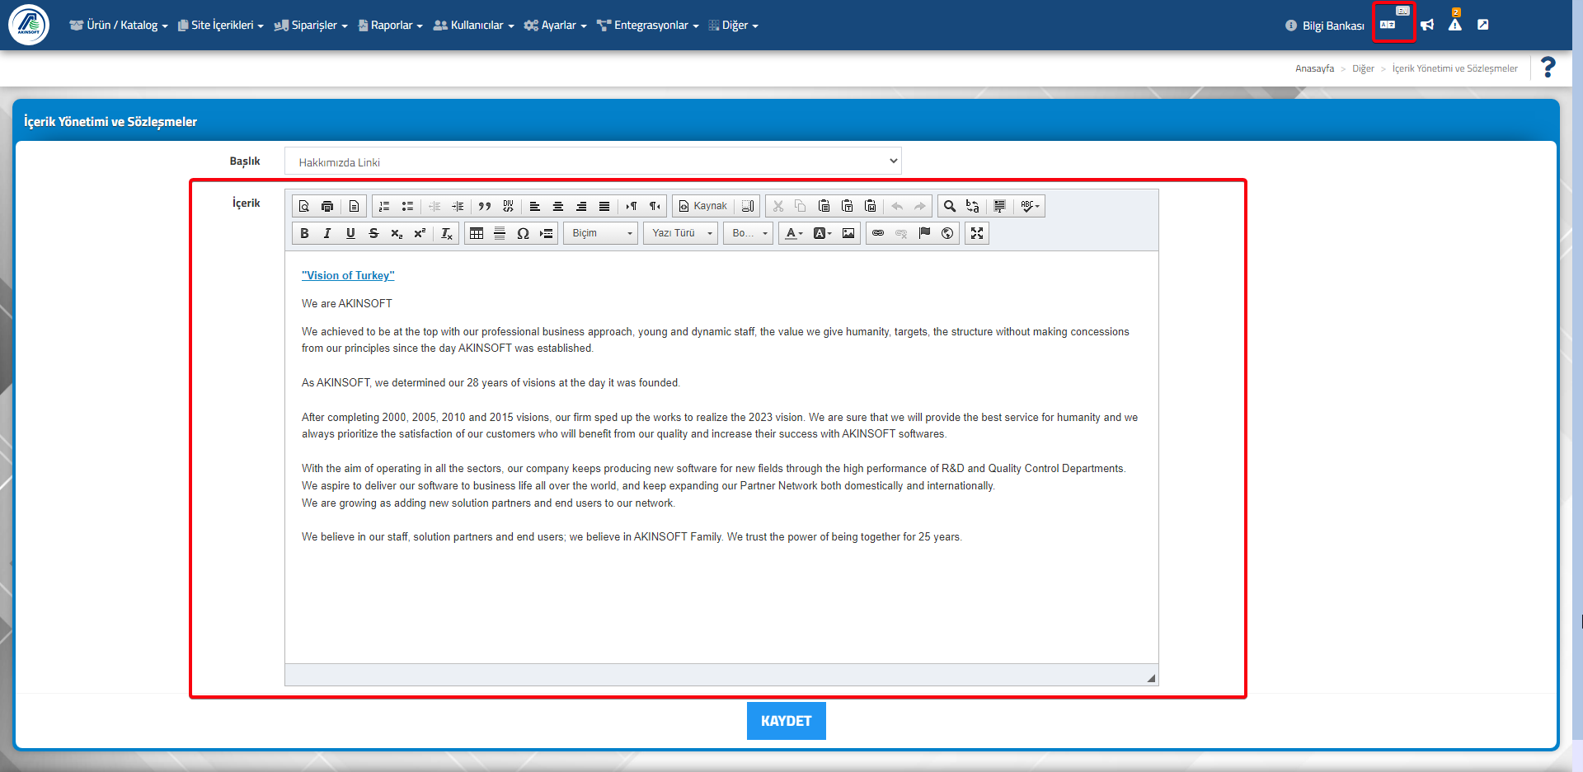Click the KAYDET save button

(787, 721)
